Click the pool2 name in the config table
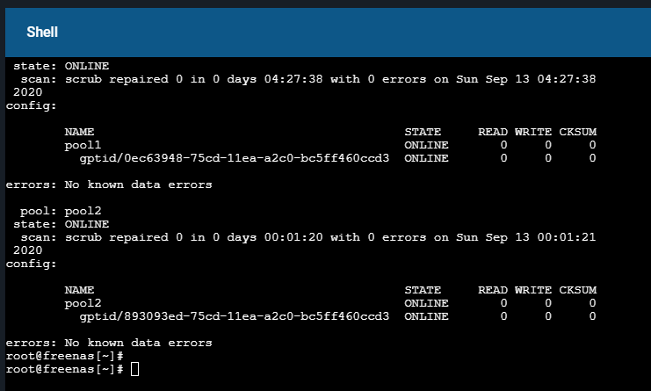This screenshot has width=651, height=391. tap(83, 302)
